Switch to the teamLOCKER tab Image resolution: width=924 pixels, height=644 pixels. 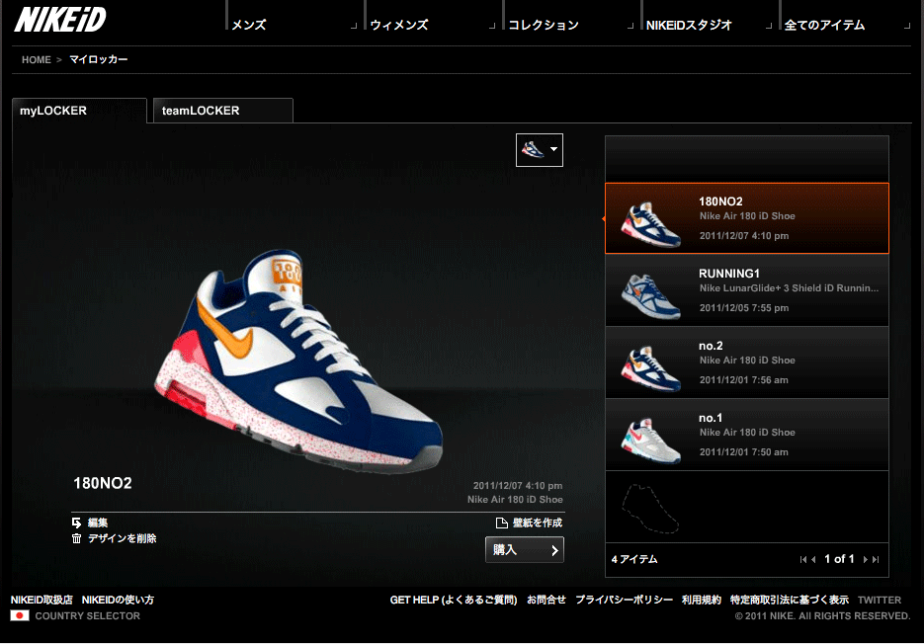222,111
